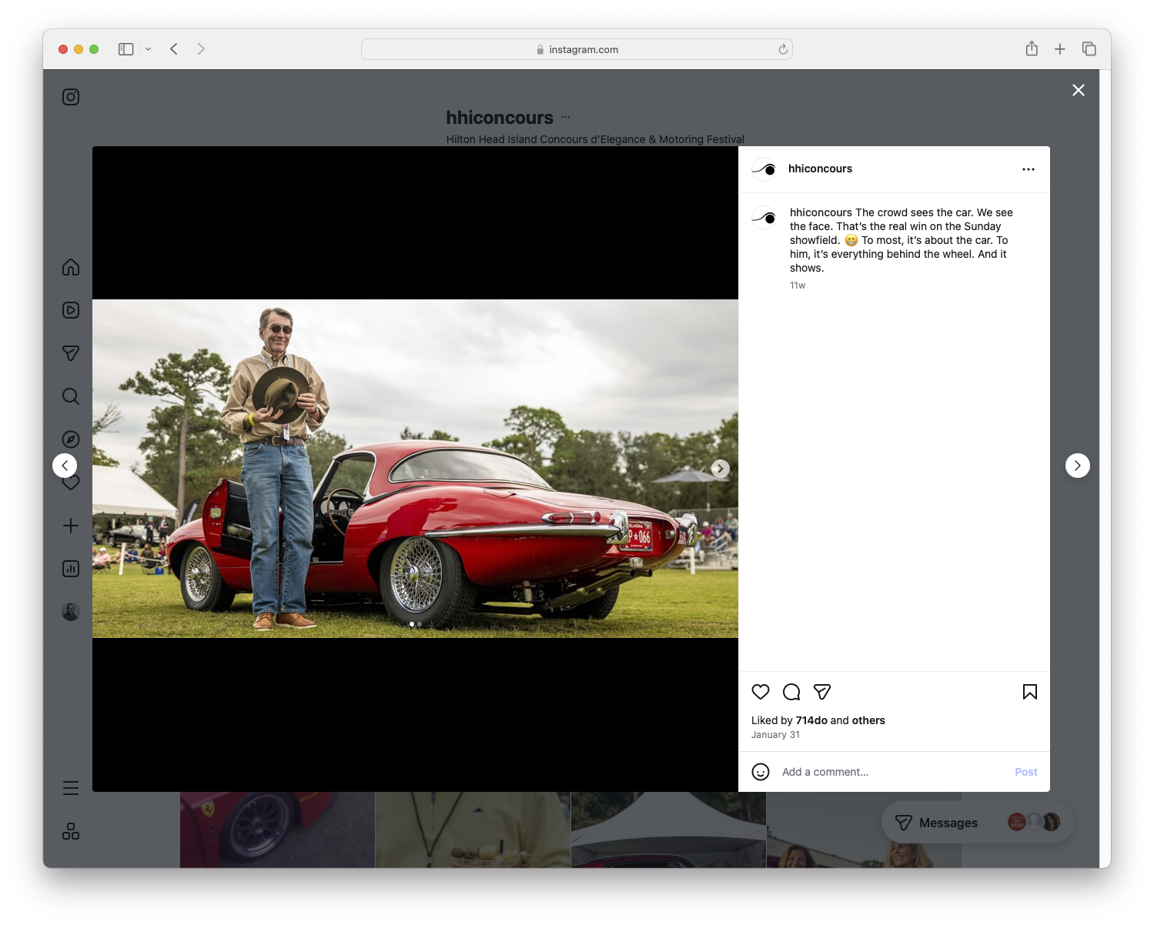The width and height of the screenshot is (1154, 925).
Task: Open the emoji picker in the comment box
Action: coord(761,772)
